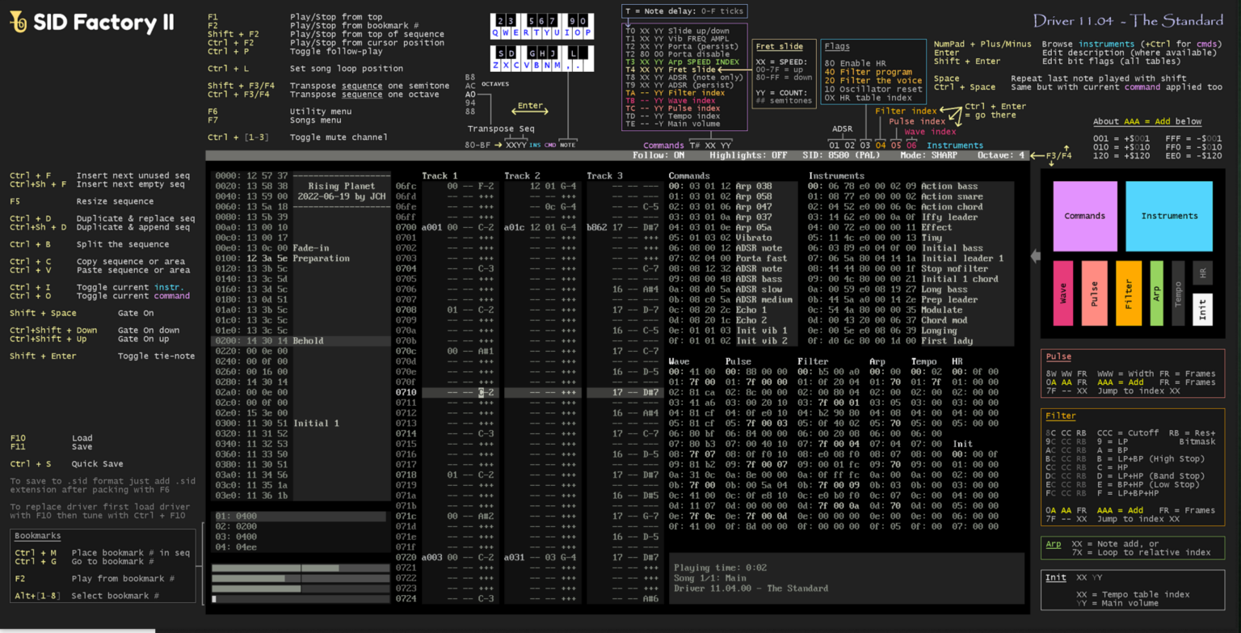Click sequence a003 in Track 1
Image resolution: width=1241 pixels, height=633 pixels.
[431, 558]
